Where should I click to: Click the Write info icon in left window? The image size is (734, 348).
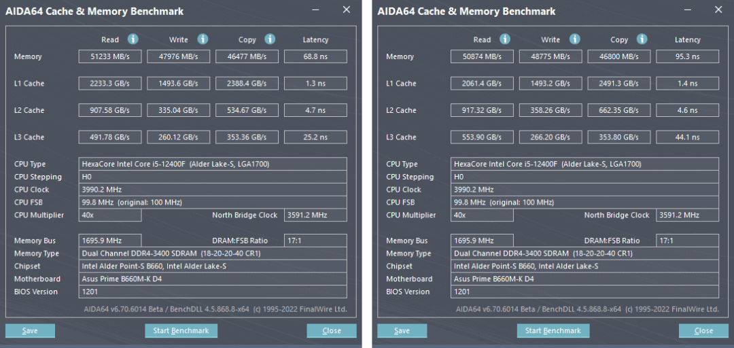click(203, 39)
